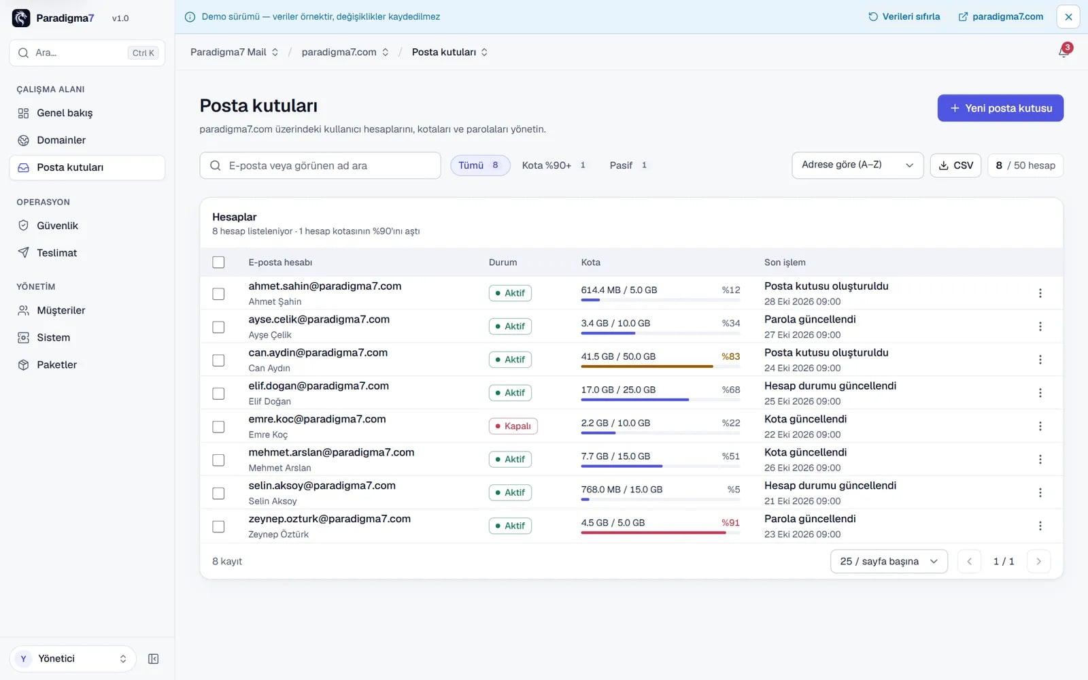Screen dimensions: 1088x680
Task: Open Güvenlik in the sidebar
Action: [x=87, y=226]
